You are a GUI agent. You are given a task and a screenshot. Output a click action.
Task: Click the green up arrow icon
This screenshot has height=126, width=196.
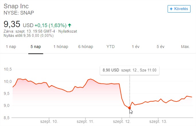69,25
